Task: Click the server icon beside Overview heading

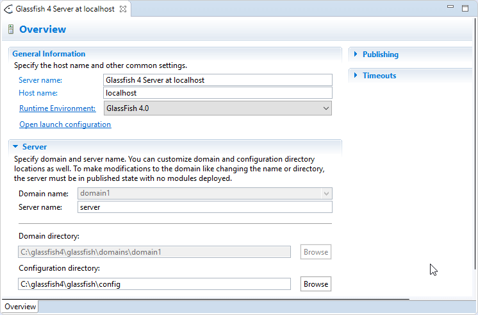Action: point(11,30)
